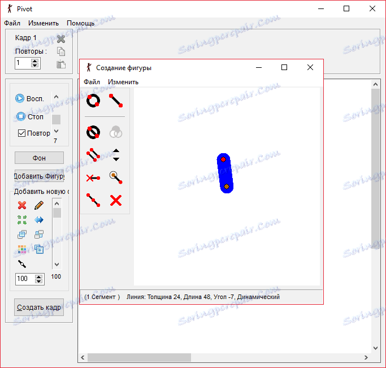
Task: Toggle static/dynamic segment (red X line icon)
Action: tap(93, 177)
